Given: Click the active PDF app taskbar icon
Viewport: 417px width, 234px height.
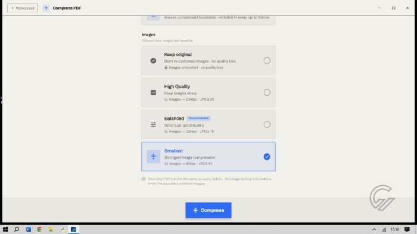Looking at the screenshot, I should (73, 229).
